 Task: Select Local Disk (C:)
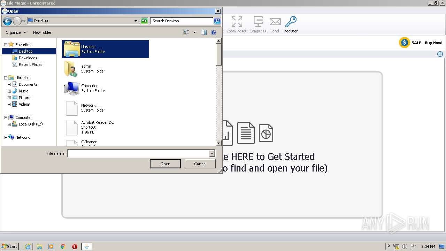pos(31,124)
